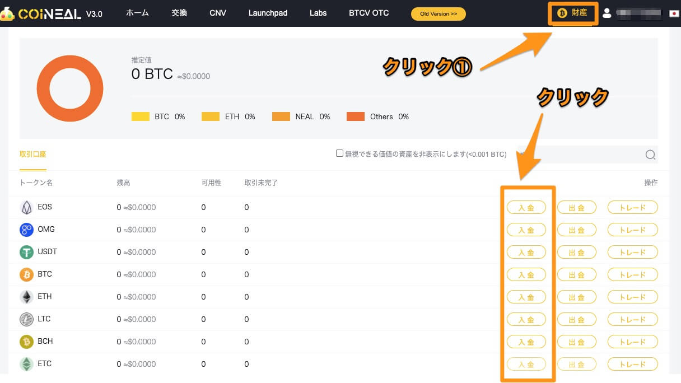
Task: Open the ホーム menu item
Action: click(x=137, y=13)
